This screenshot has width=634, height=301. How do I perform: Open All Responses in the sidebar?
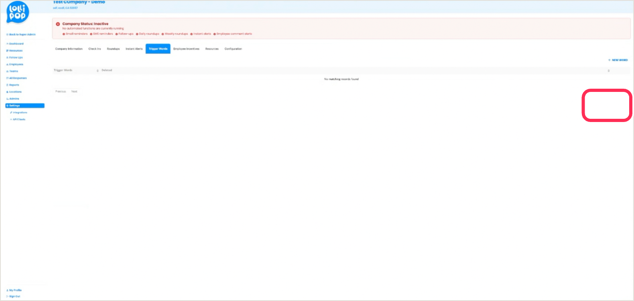pyautogui.click(x=16, y=78)
